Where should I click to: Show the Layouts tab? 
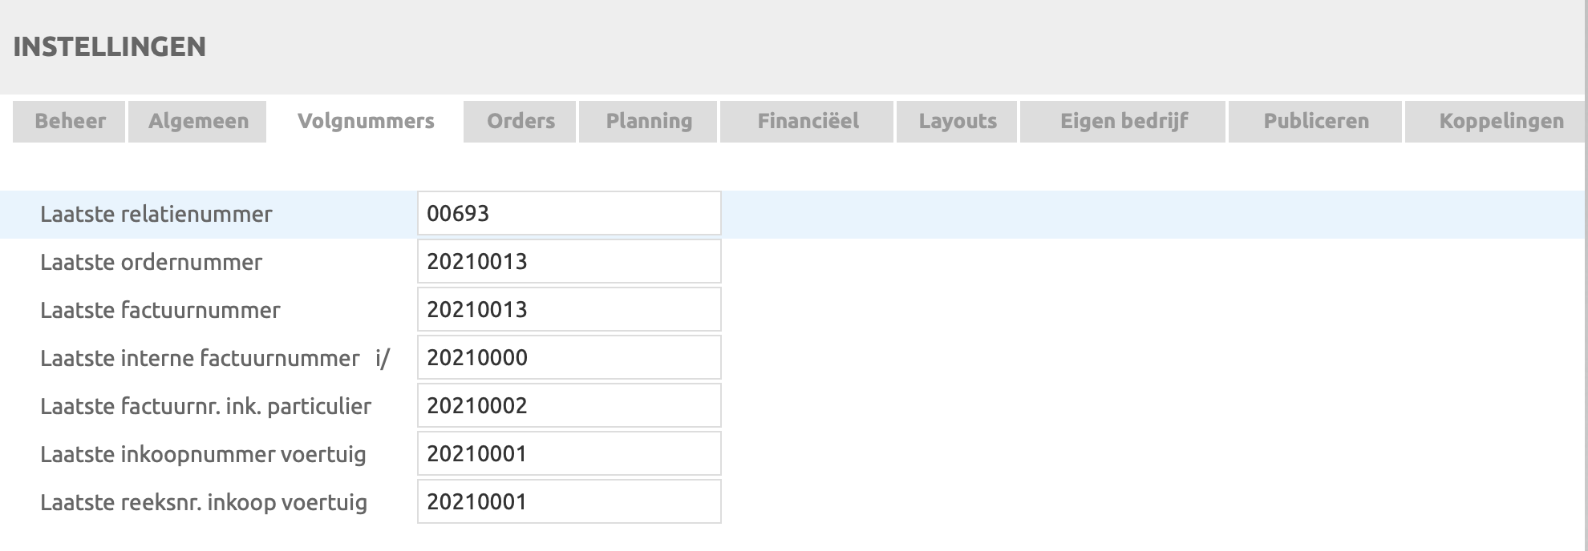[958, 121]
